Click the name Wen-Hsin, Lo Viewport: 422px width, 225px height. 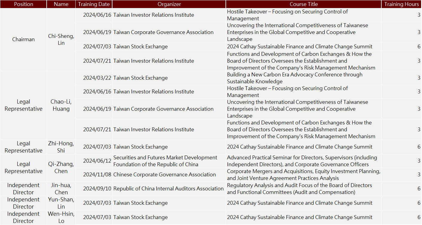click(61, 217)
